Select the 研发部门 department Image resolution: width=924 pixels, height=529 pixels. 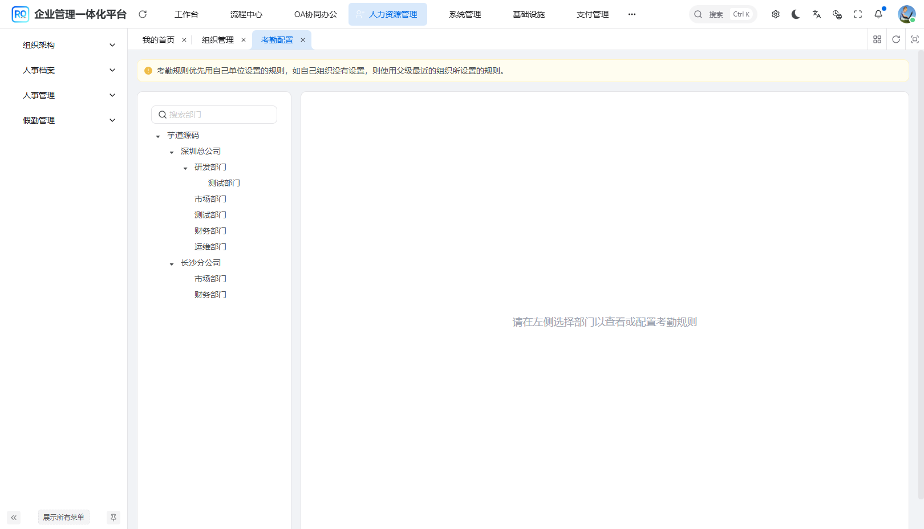210,166
